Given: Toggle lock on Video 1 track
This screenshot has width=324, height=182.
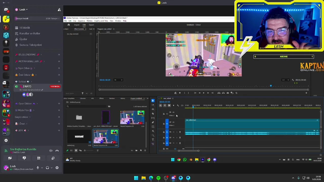Looking at the screenshot, I should [x=164, y=124].
